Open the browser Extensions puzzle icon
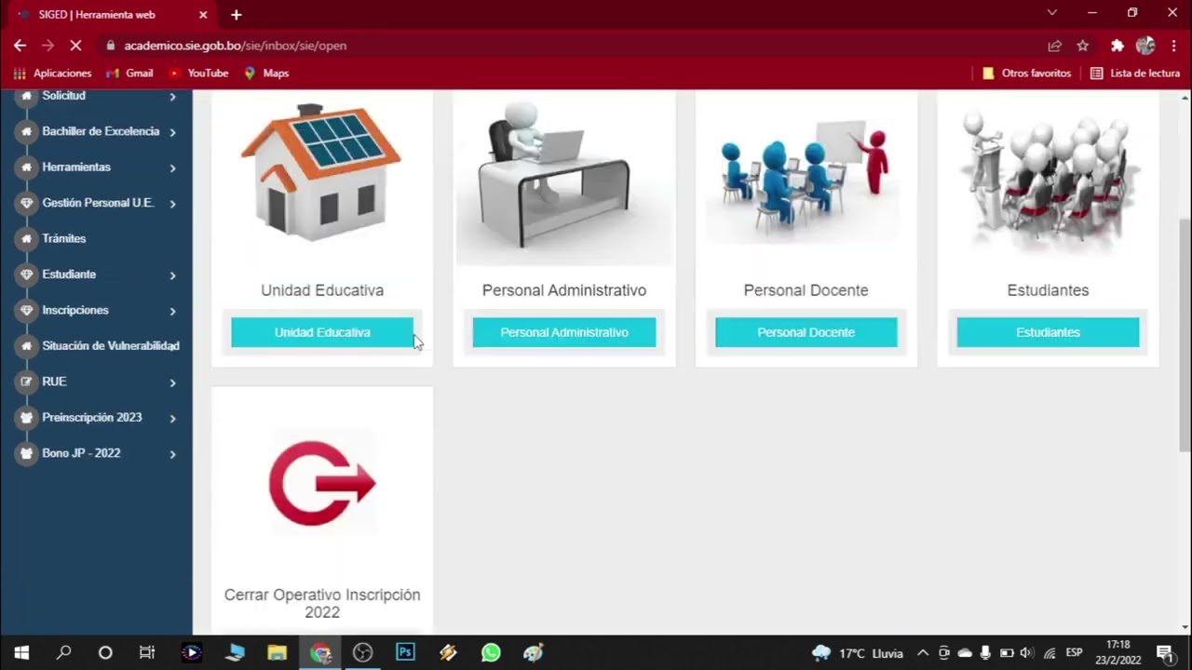The width and height of the screenshot is (1192, 670). tap(1117, 46)
